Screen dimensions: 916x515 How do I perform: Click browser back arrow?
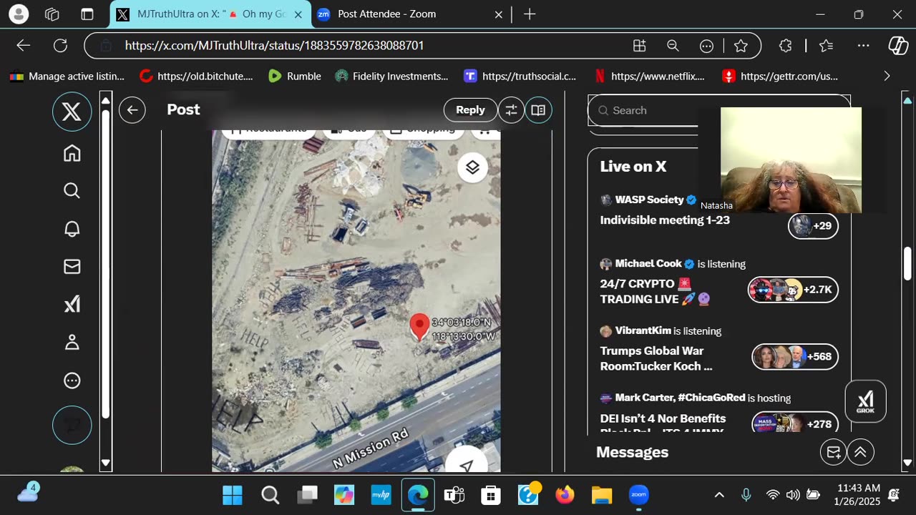[x=24, y=45]
